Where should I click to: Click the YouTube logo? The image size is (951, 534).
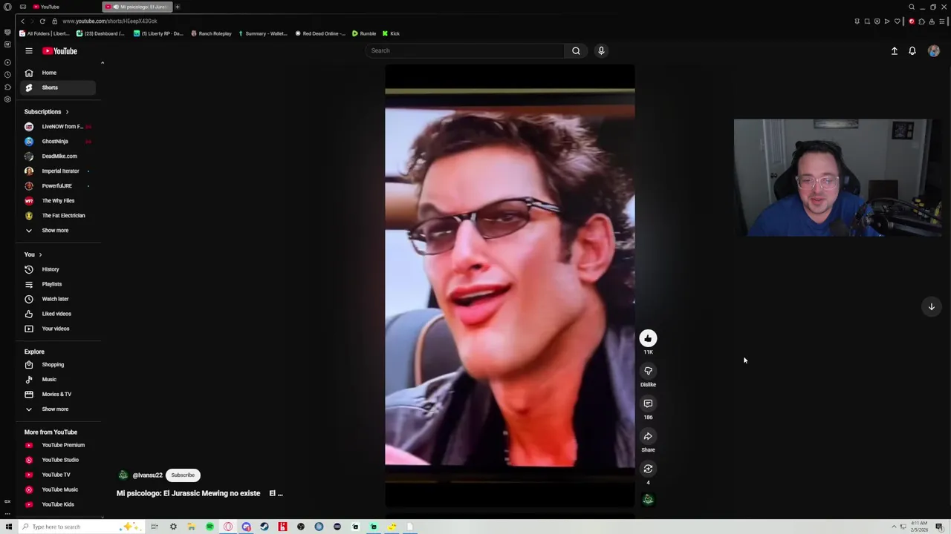tap(59, 51)
